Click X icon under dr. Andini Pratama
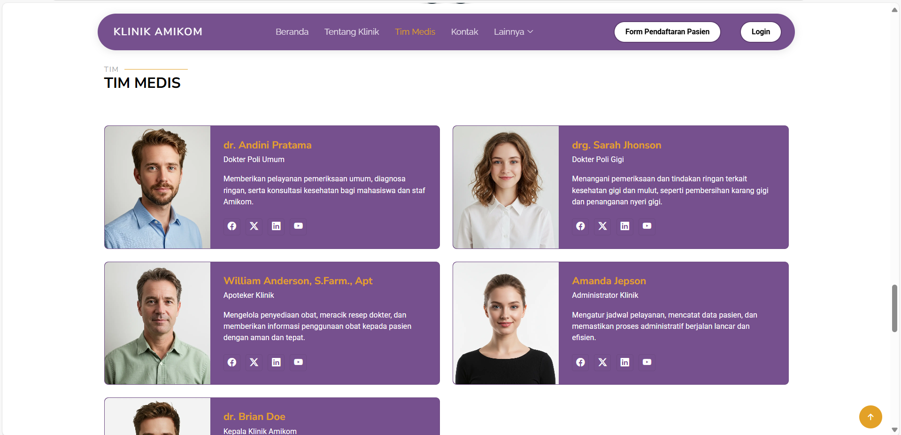The width and height of the screenshot is (901, 435). pos(254,226)
